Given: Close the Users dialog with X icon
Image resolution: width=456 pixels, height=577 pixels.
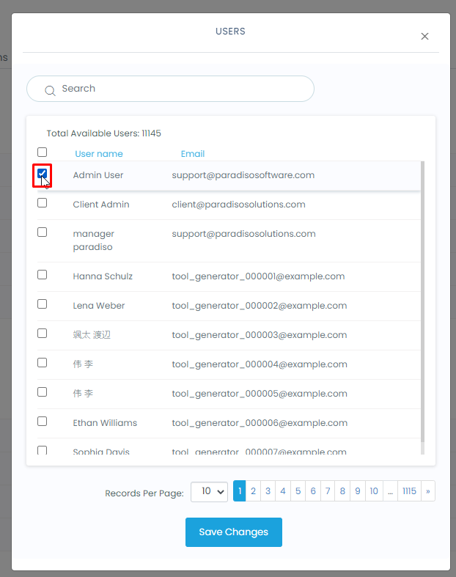Looking at the screenshot, I should pyautogui.click(x=424, y=37).
